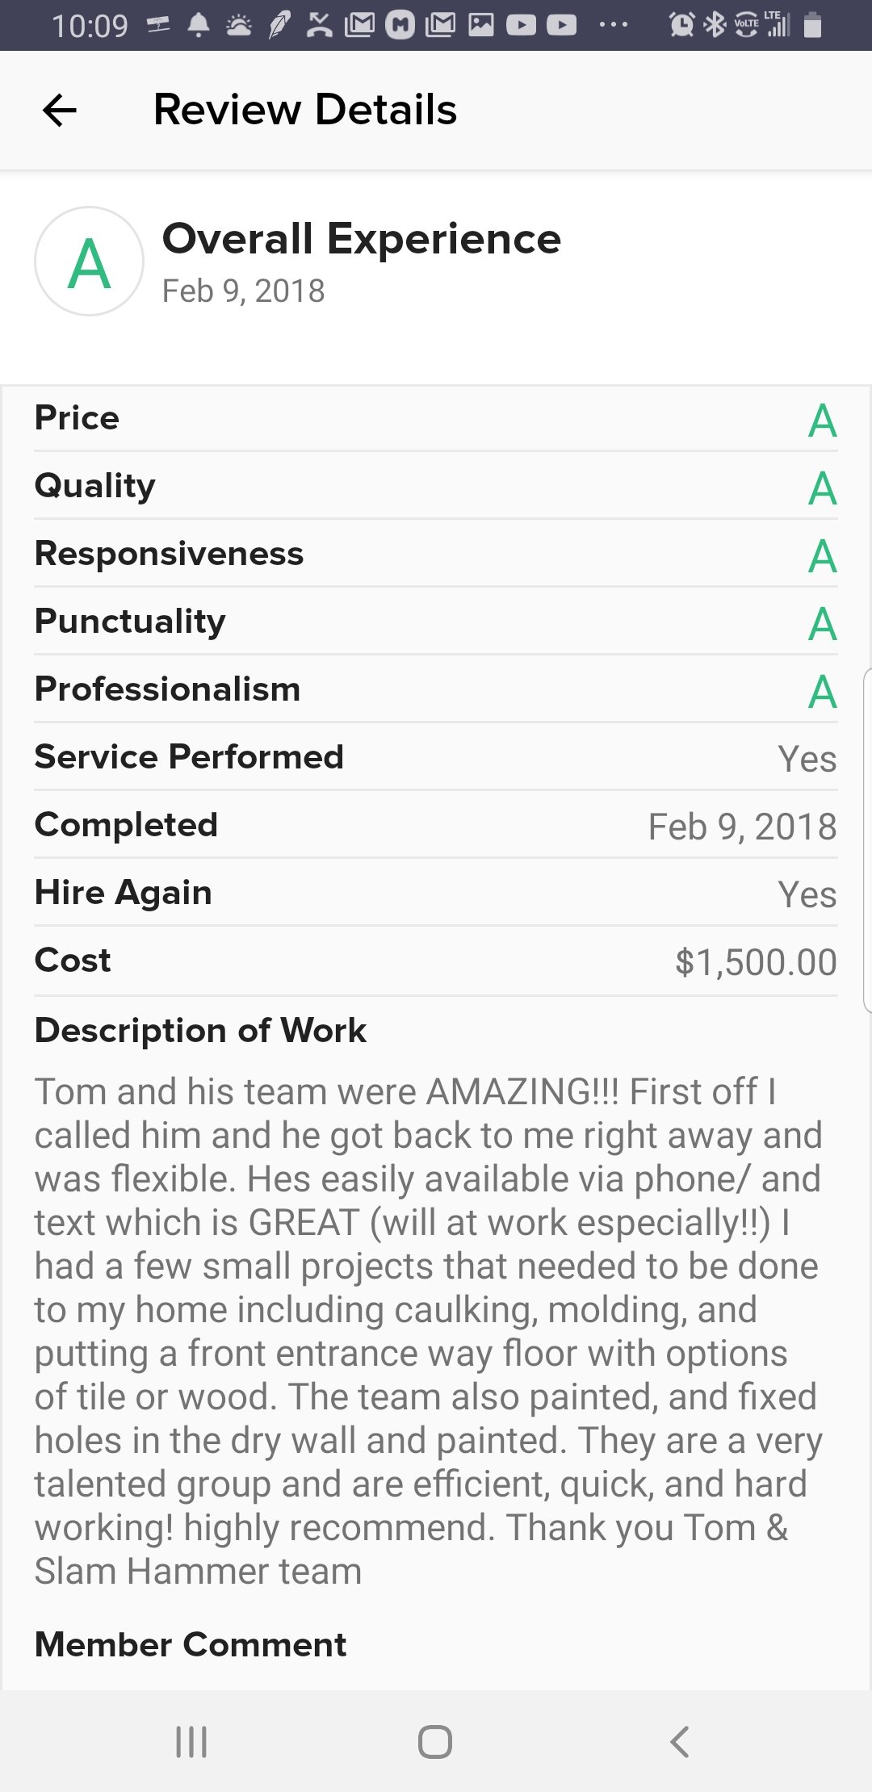Screen dimensions: 872x1792
Task: Tap the Overall Experience grade A badge
Action: (x=89, y=262)
